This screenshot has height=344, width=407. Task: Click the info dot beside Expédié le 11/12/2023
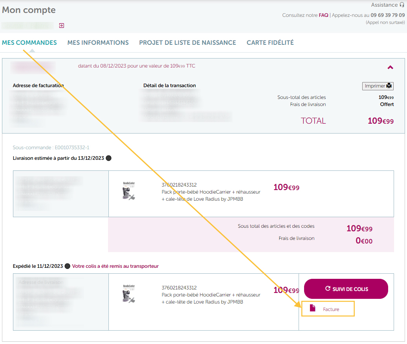tap(67, 266)
